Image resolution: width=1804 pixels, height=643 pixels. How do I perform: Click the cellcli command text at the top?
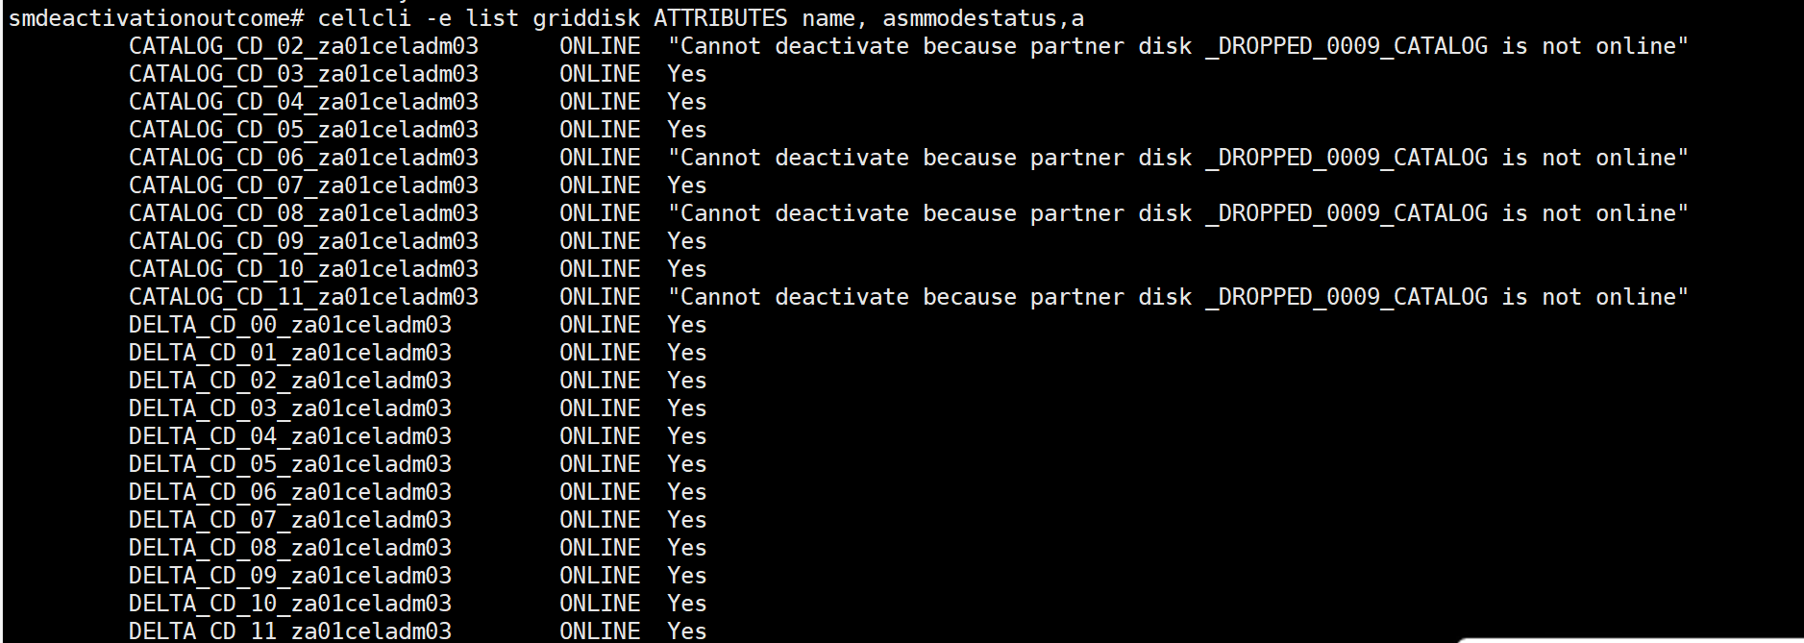tap(701, 18)
